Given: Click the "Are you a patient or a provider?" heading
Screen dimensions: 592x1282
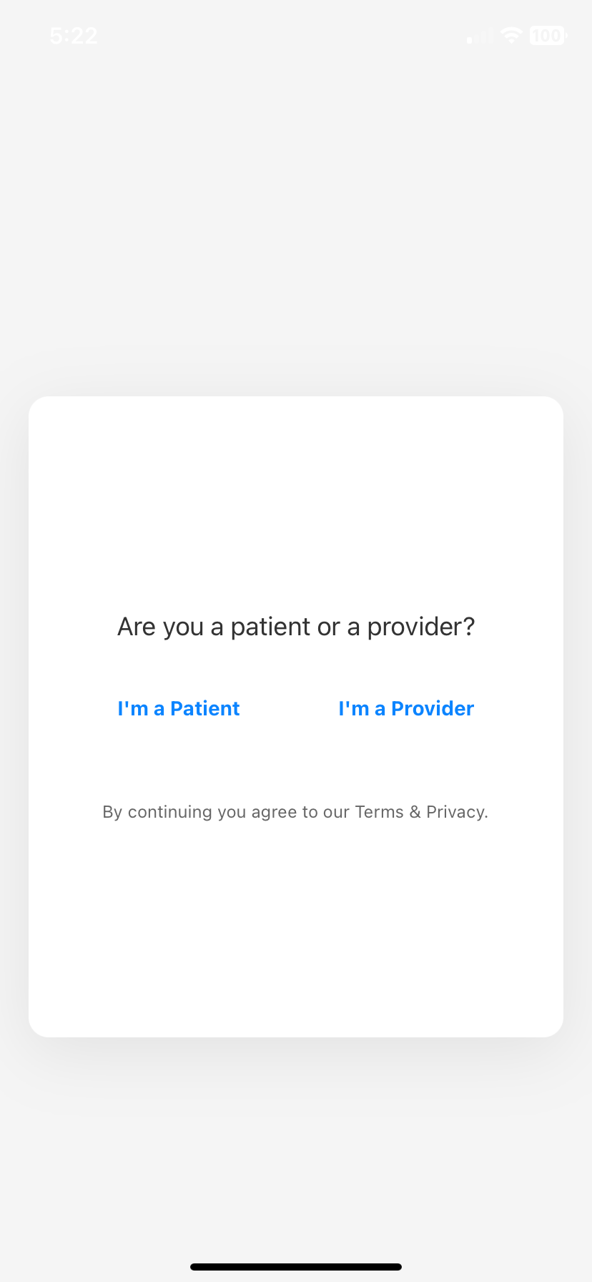Looking at the screenshot, I should click(296, 627).
